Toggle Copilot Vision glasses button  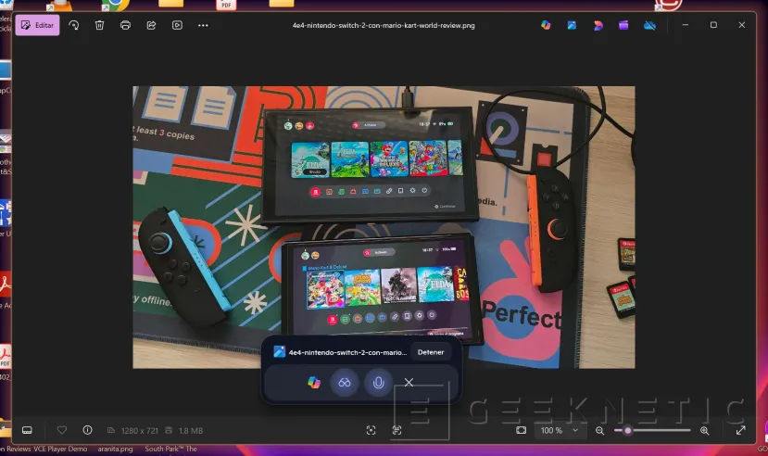(345, 382)
